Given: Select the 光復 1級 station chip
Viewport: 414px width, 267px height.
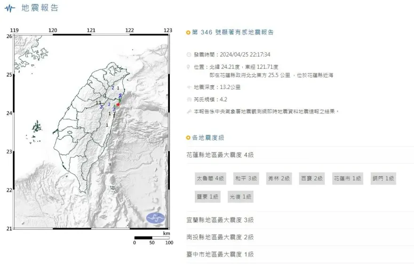Looking at the screenshot, I should coord(240,196).
